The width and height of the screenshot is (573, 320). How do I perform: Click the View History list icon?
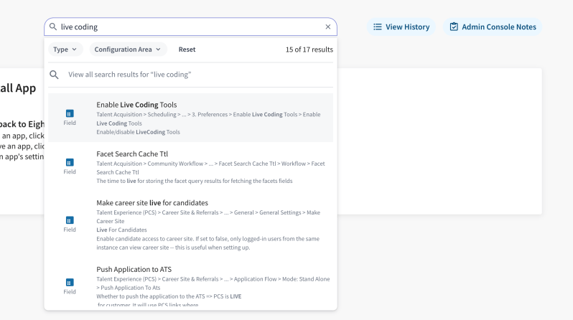coord(378,27)
